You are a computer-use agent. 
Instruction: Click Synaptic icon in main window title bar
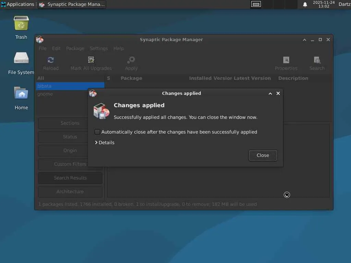pos(40,40)
